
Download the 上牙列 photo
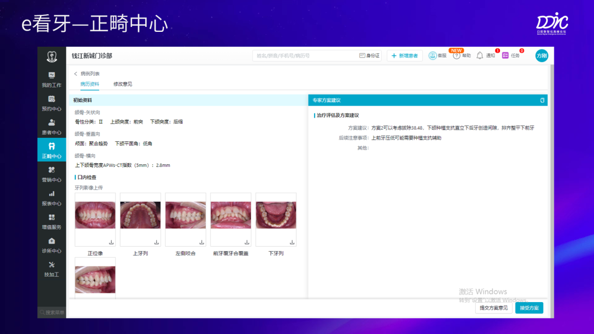(156, 242)
